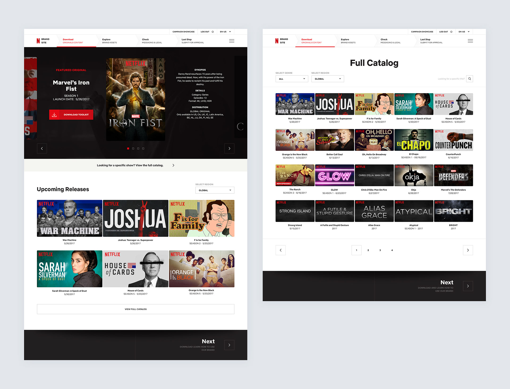Open Atypical thumbnail in catalog
The width and height of the screenshot is (510, 389).
[x=414, y=211]
